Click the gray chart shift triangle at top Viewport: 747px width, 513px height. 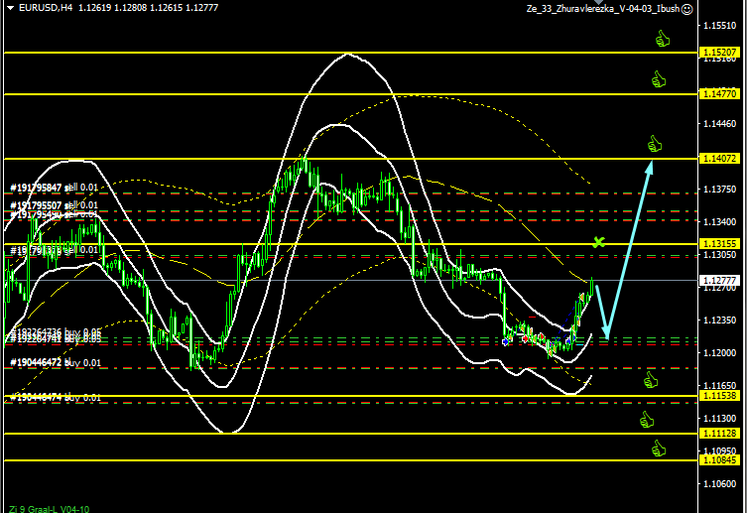click(598, 2)
